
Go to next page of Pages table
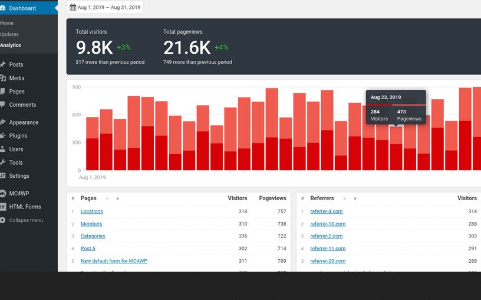point(118,198)
